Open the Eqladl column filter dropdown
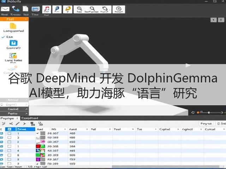This screenshot has width=226, height=169. [201, 129]
